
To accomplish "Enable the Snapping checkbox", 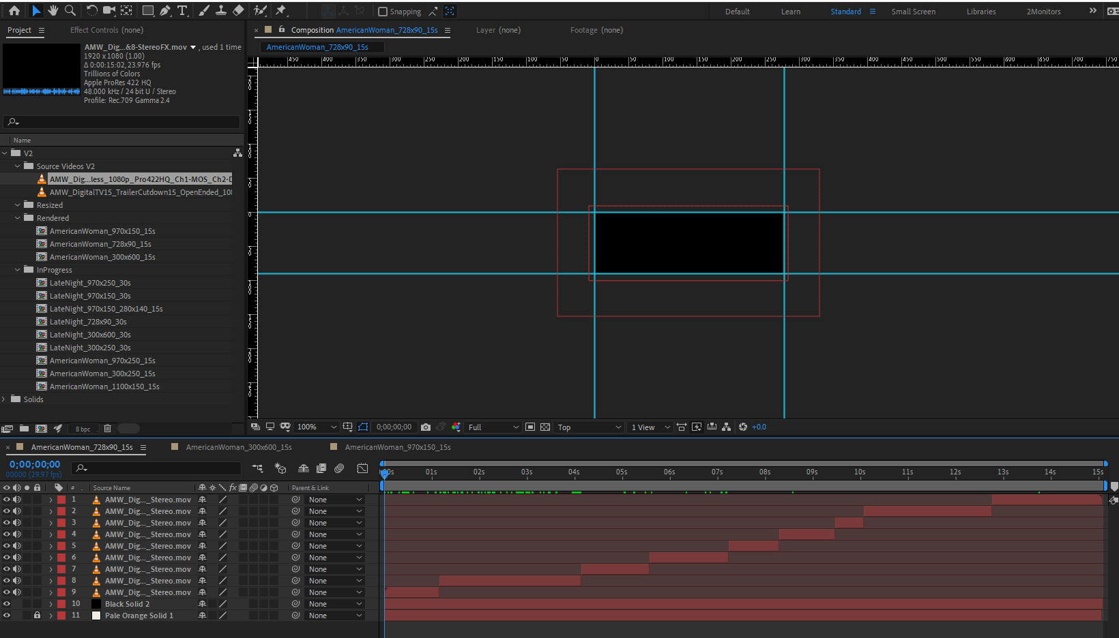I will [383, 12].
